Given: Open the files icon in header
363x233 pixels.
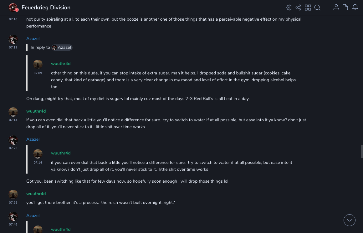Looking at the screenshot, I should pos(345,8).
